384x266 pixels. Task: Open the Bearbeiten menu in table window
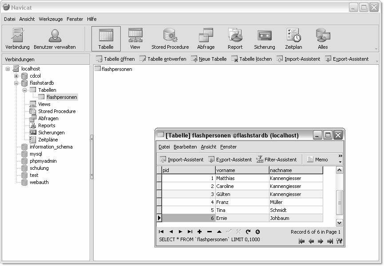[x=185, y=147]
